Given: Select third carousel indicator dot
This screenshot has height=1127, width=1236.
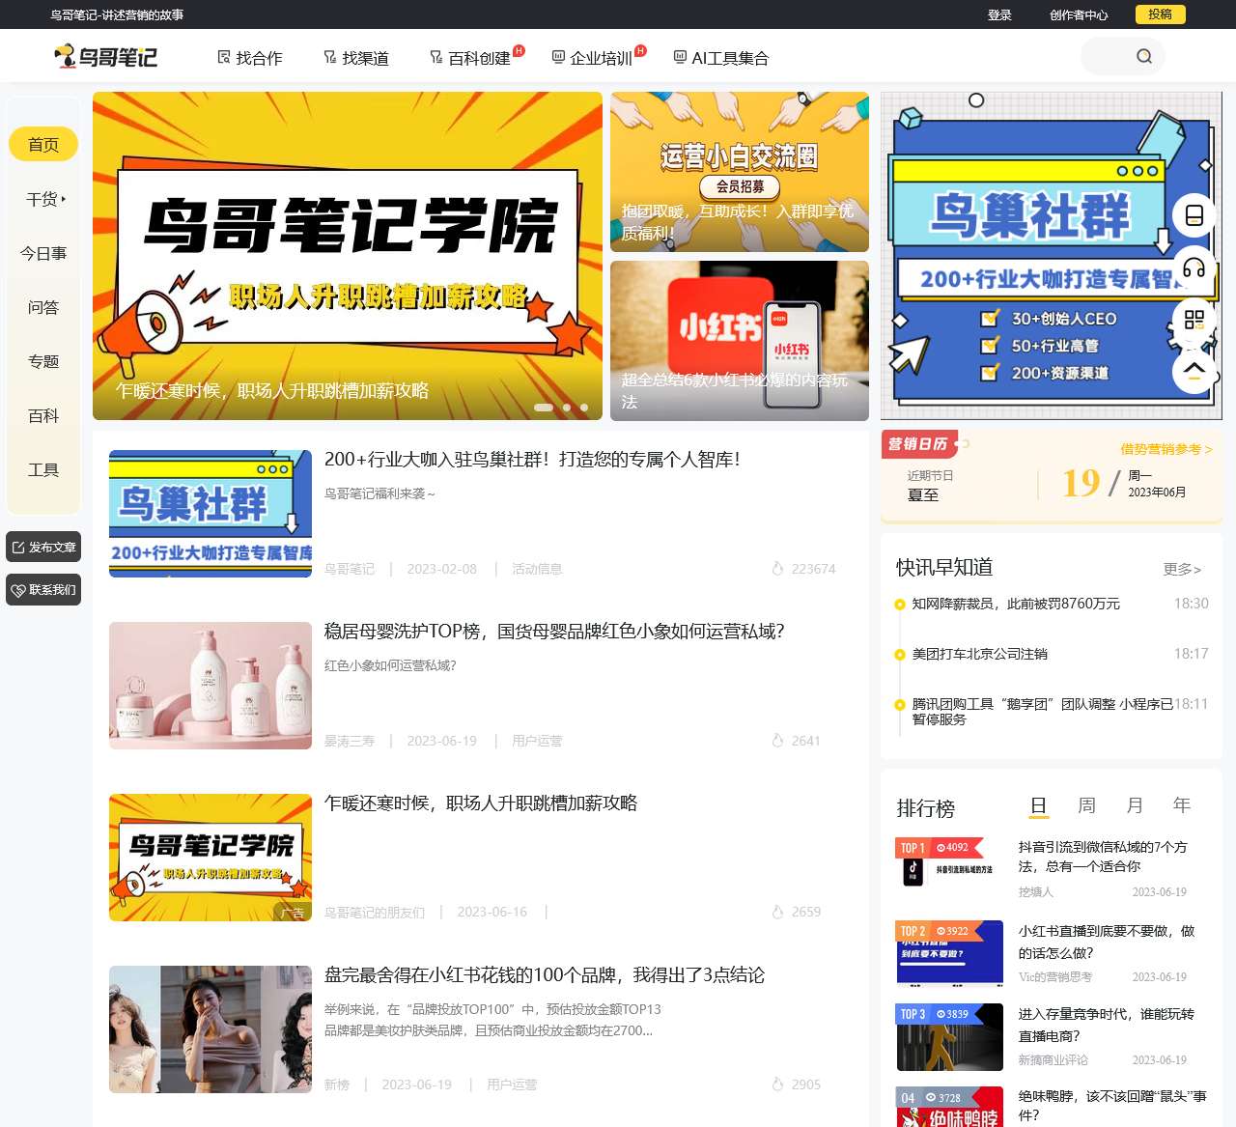Looking at the screenshot, I should point(584,408).
